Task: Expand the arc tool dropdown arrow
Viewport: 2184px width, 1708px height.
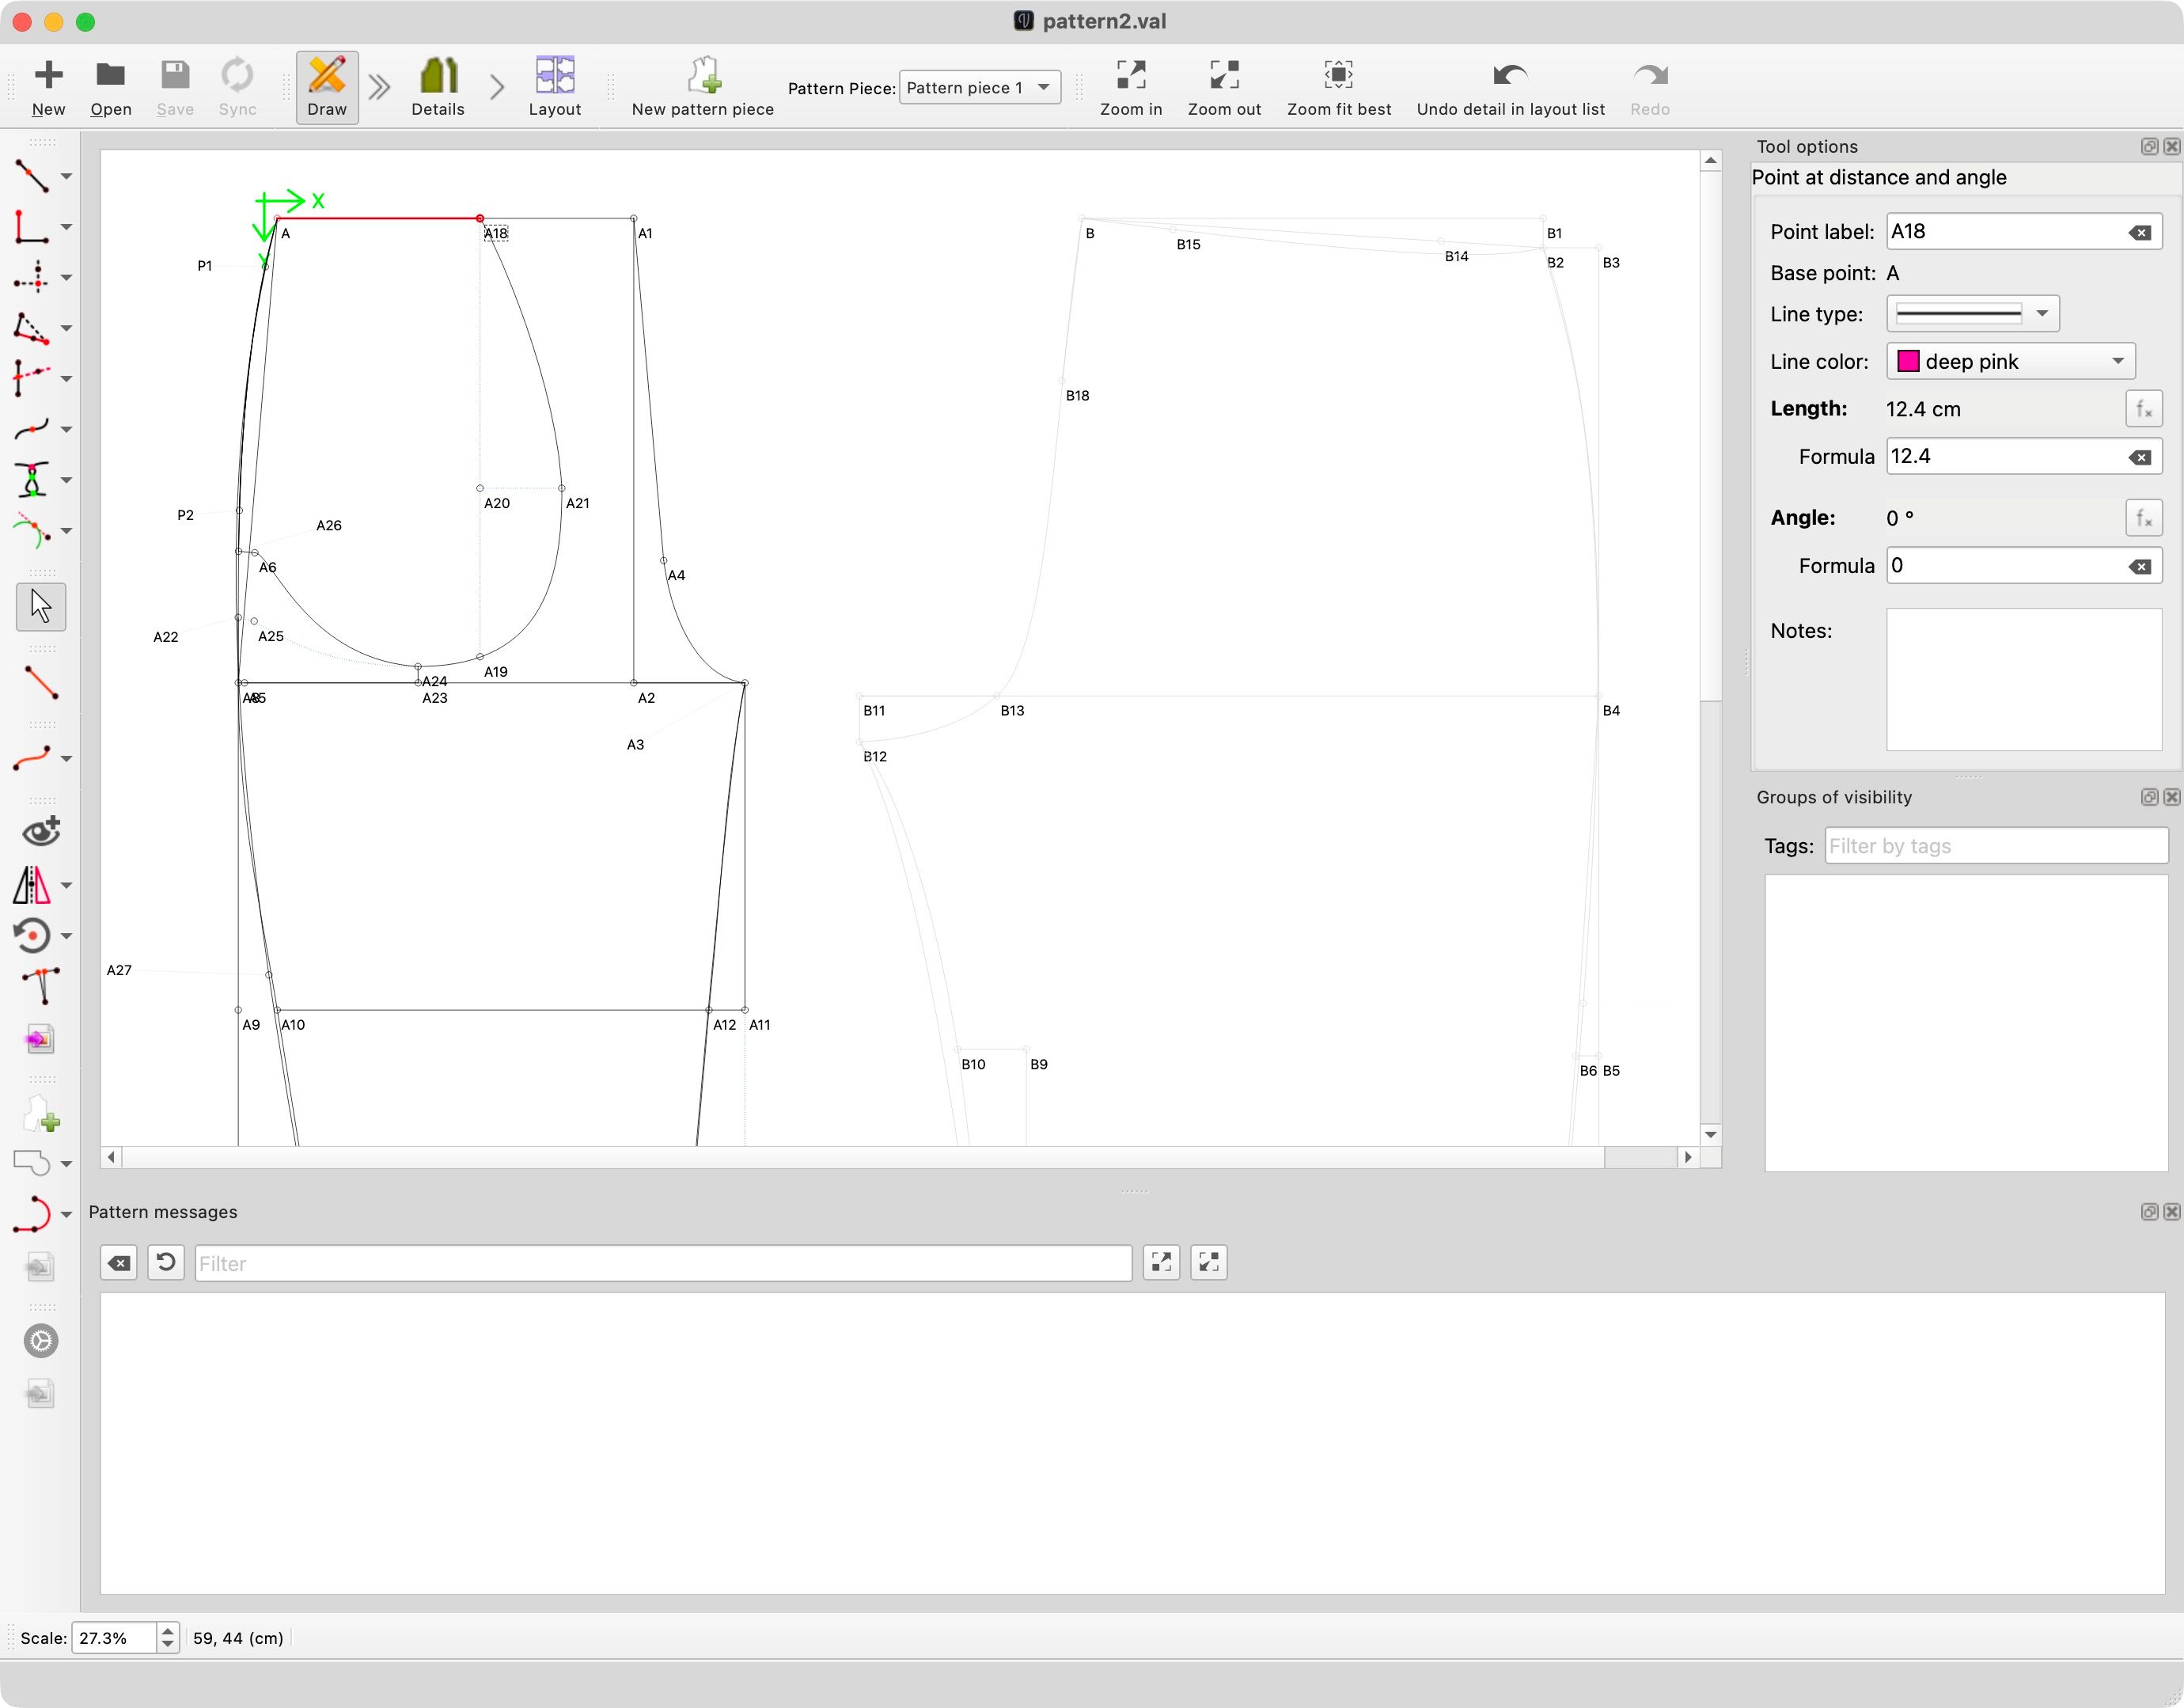Action: 66,1214
